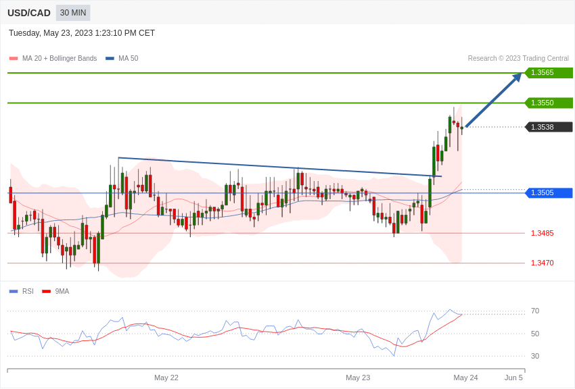Click the red 9MA legend swatch
575x389 pixels.
pyautogui.click(x=46, y=292)
